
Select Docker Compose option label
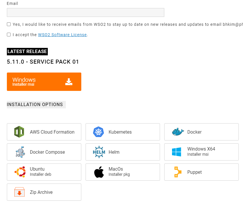47,152
